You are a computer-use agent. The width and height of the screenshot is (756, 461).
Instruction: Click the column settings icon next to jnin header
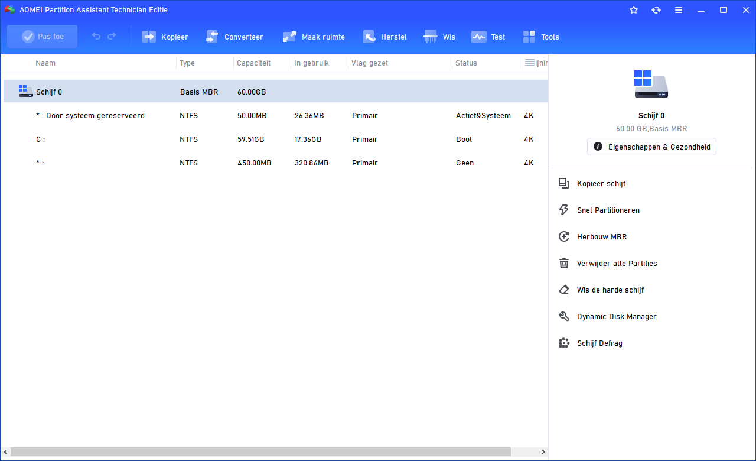coord(529,63)
